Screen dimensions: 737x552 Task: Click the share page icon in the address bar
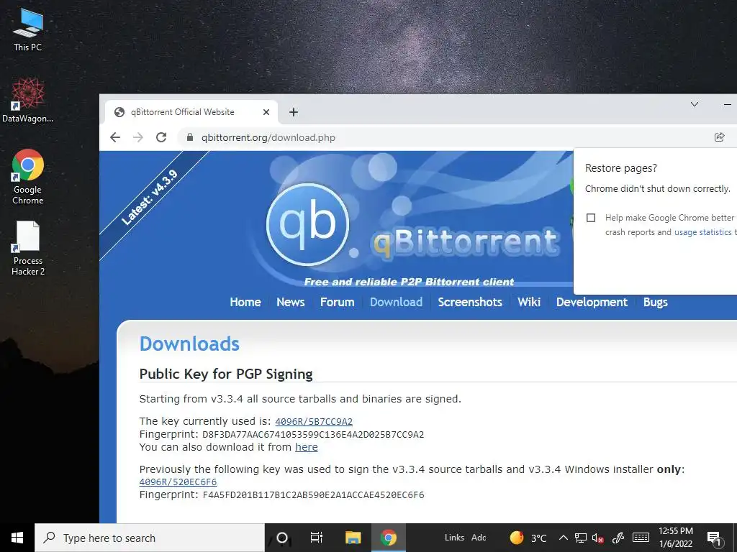pyautogui.click(x=719, y=137)
